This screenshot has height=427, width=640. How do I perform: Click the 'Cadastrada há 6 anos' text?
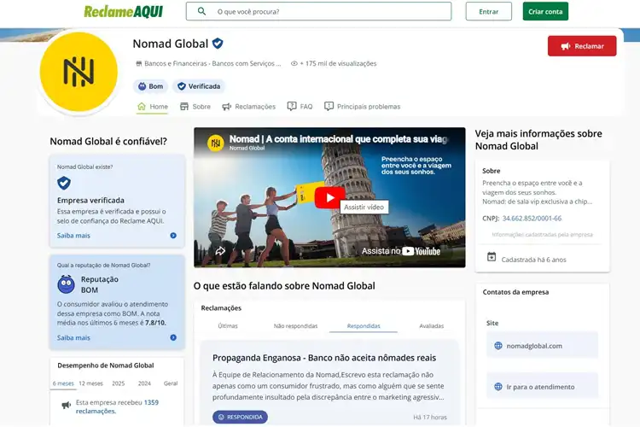coord(533,260)
